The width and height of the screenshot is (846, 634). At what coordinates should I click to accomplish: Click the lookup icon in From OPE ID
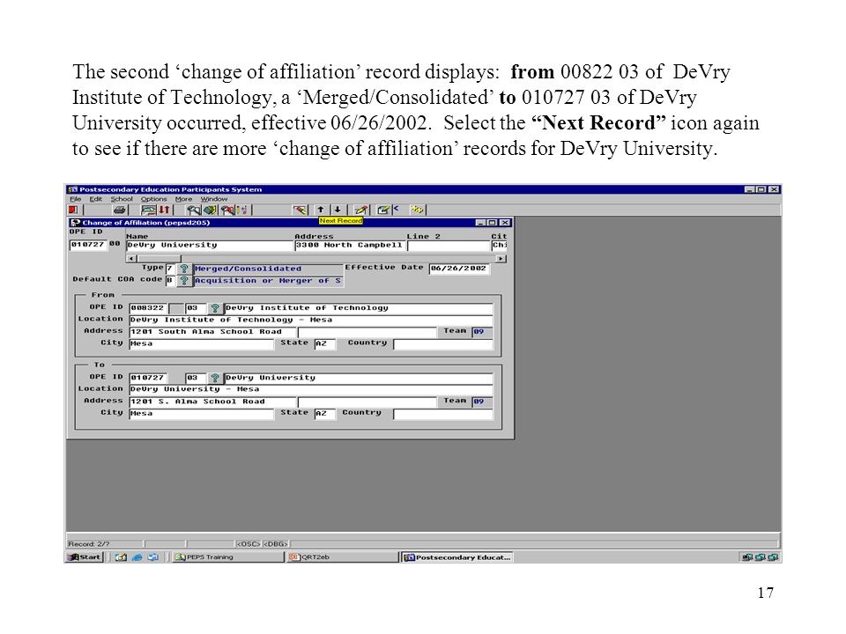(x=215, y=308)
